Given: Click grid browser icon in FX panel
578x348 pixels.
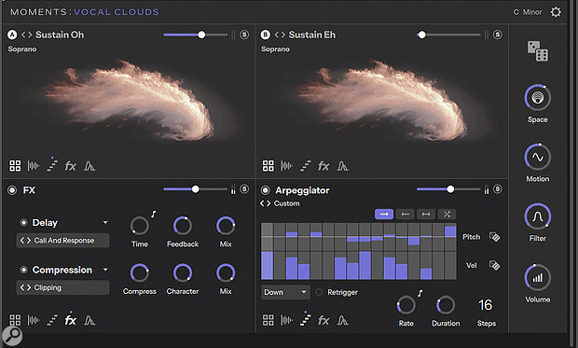Looking at the screenshot, I should tap(15, 320).
